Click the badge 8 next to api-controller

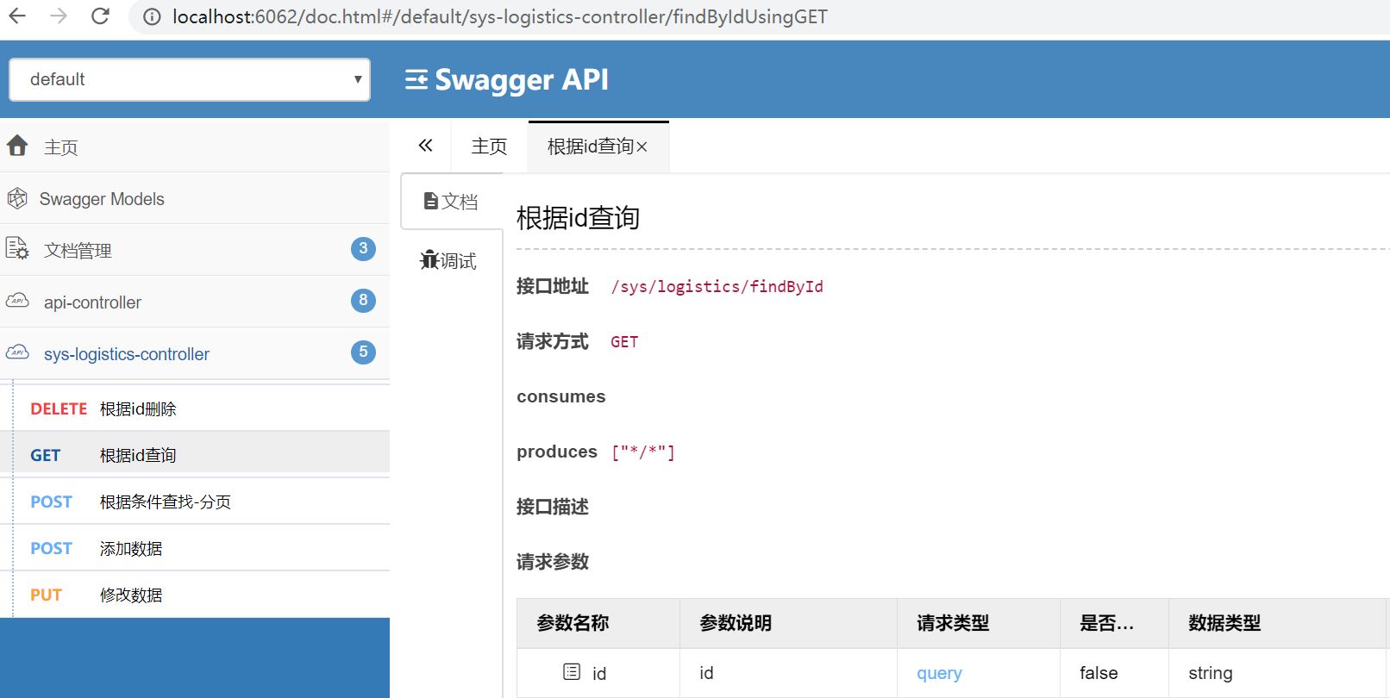(363, 301)
